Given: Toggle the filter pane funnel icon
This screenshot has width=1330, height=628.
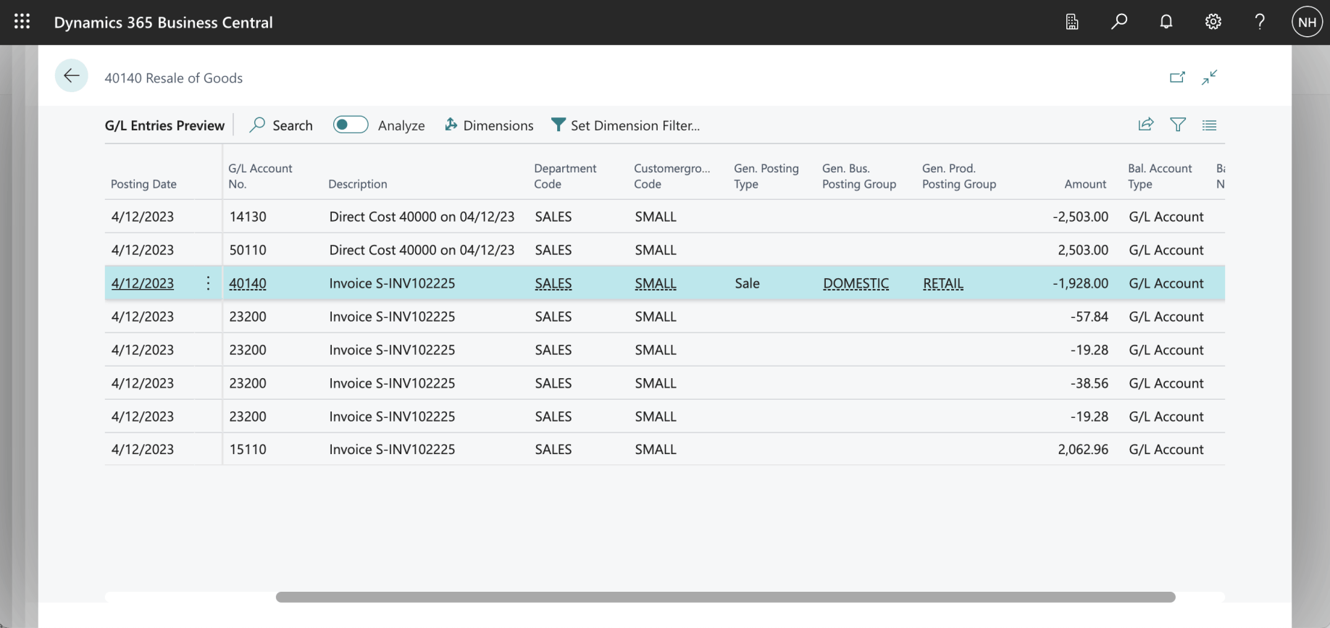Looking at the screenshot, I should click(1178, 125).
